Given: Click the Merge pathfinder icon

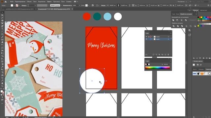Looking at the screenshot, I should (x=182, y=26).
